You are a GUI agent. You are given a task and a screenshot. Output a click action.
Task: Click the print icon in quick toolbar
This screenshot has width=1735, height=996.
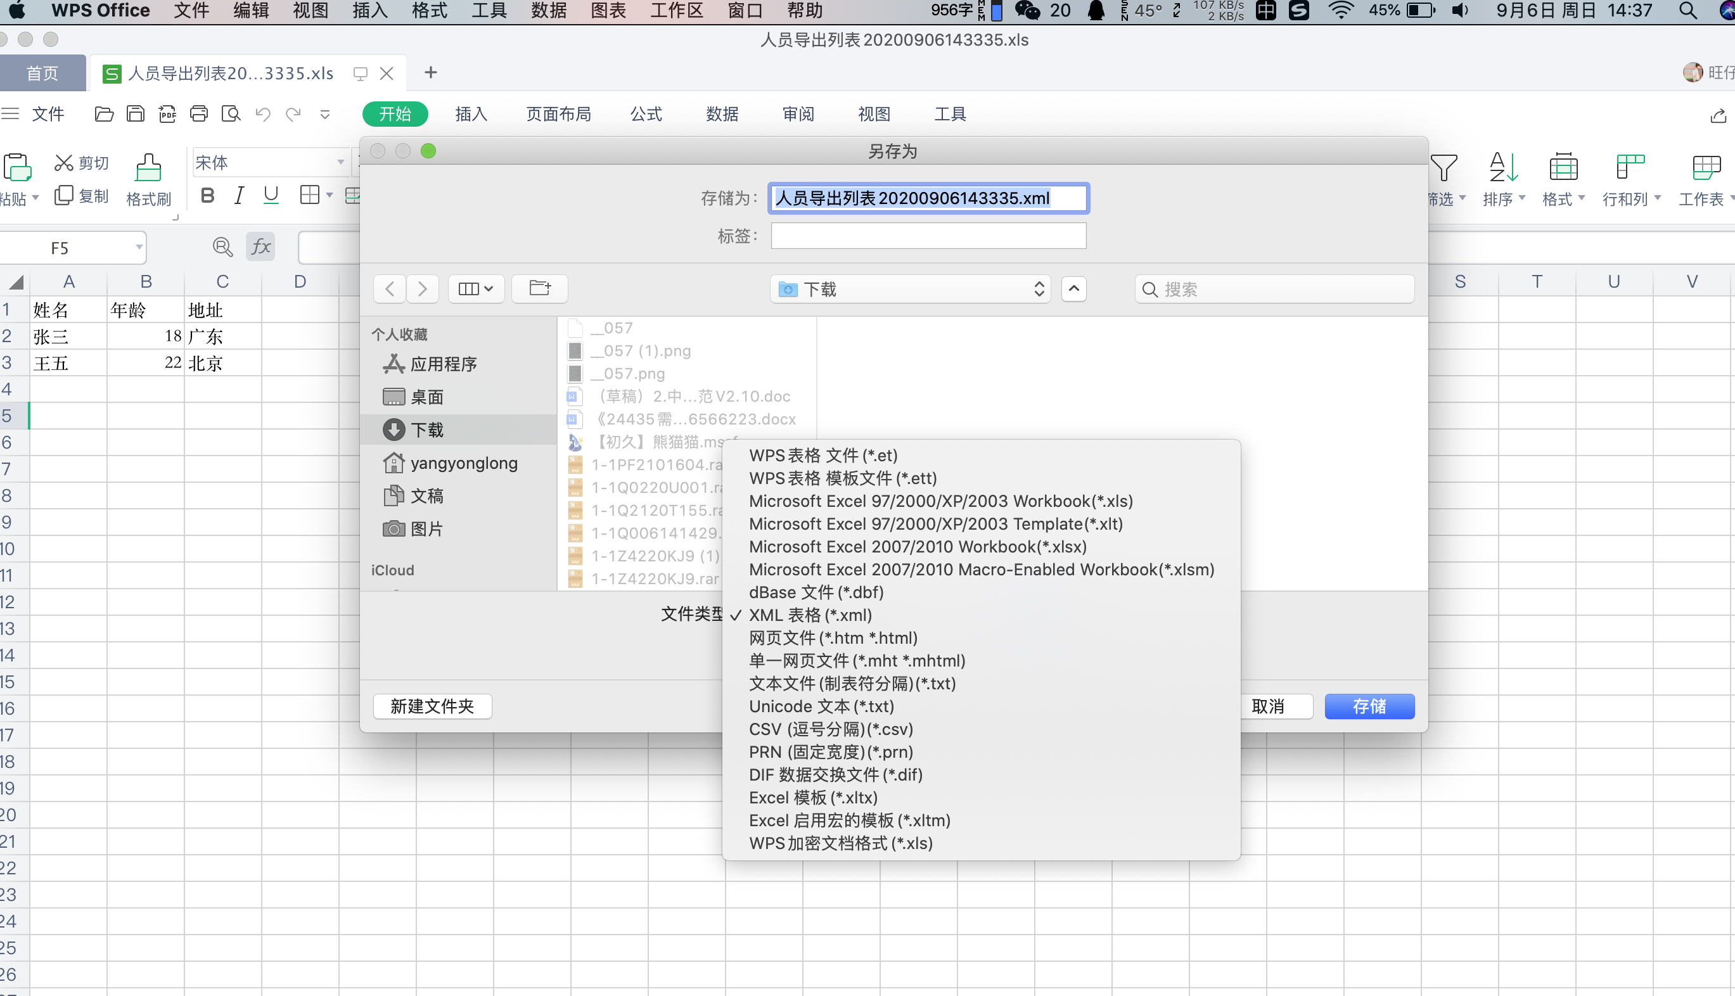[x=198, y=113]
